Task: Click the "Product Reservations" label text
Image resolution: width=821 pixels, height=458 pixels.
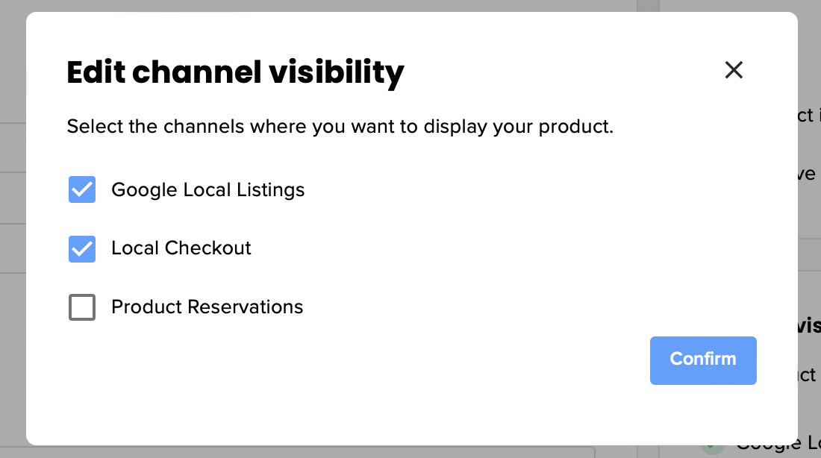Action: click(x=207, y=307)
